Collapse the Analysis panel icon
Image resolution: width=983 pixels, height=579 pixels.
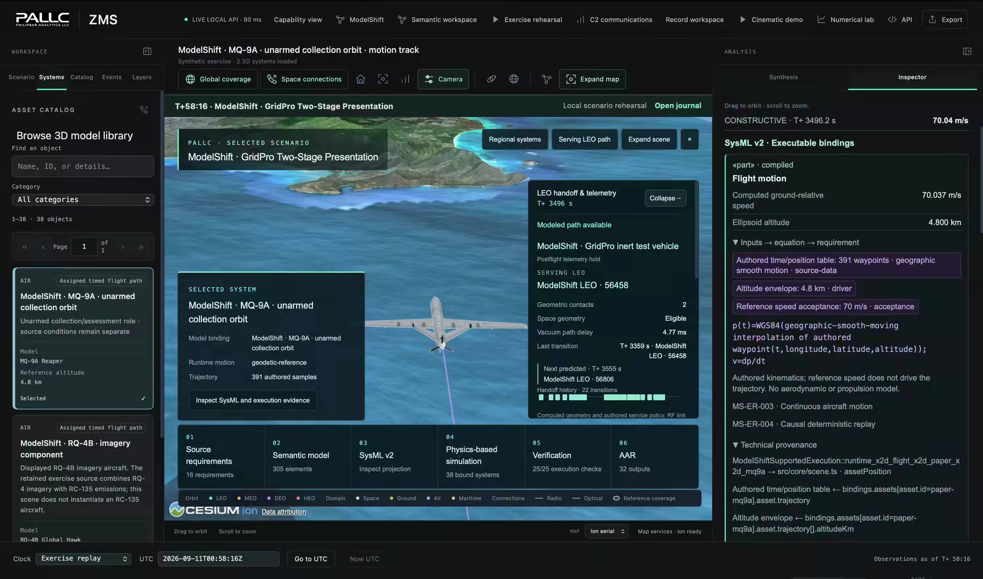point(967,52)
